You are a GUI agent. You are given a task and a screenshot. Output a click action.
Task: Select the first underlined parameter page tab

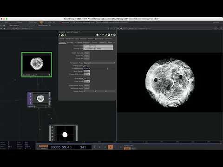coord(62,42)
